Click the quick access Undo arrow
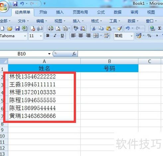This screenshot has width=163, height=156. click(x=22, y=4)
